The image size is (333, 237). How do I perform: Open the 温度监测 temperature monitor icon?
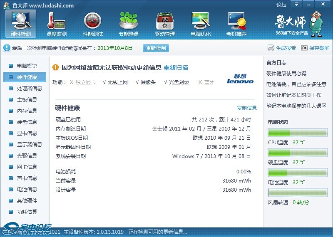click(x=57, y=20)
